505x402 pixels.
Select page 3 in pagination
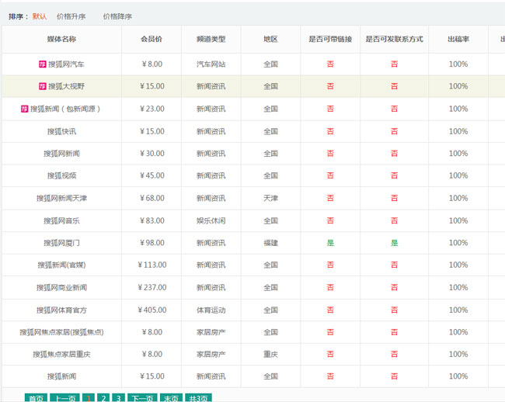119,398
